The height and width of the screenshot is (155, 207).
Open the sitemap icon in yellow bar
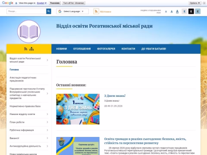point(31,49)
